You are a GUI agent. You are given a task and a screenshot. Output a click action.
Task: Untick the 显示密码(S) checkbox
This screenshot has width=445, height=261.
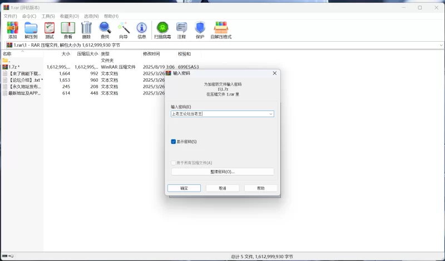click(x=174, y=142)
